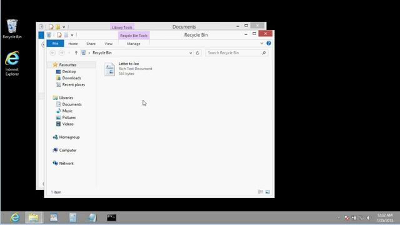Expand the address bar history dropdown

191,52
